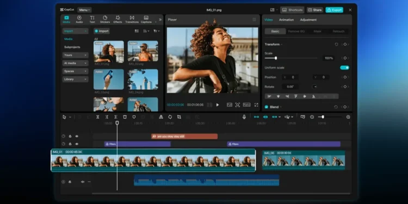Click the zoom-to-fit icon at timeline toolbar end
Screen dimensions: 408x204
coord(348,117)
